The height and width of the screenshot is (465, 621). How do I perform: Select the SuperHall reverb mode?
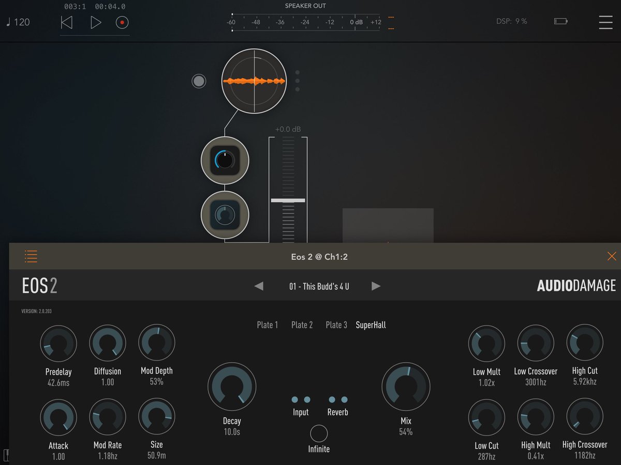371,325
